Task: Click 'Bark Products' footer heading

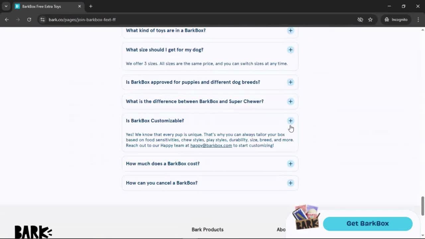Action: click(x=208, y=229)
